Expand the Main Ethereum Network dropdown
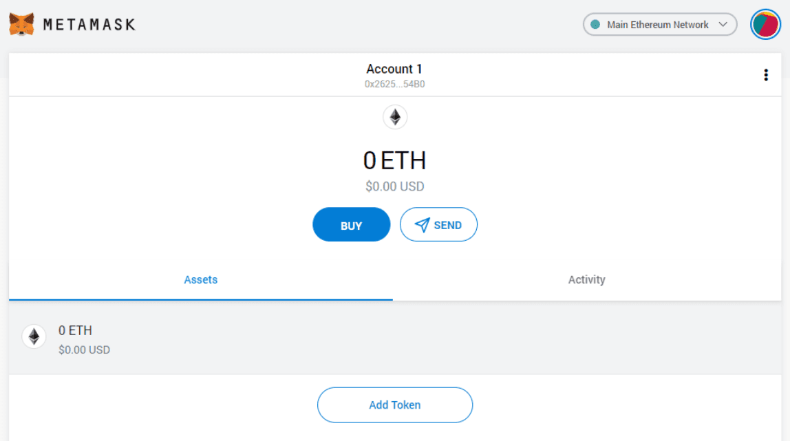The image size is (790, 441). coord(658,25)
